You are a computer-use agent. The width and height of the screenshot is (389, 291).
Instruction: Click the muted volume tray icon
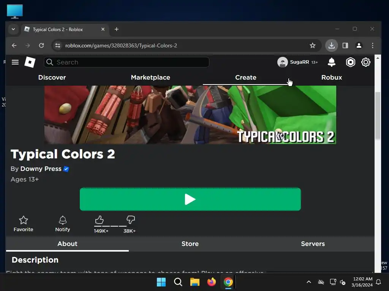343,282
